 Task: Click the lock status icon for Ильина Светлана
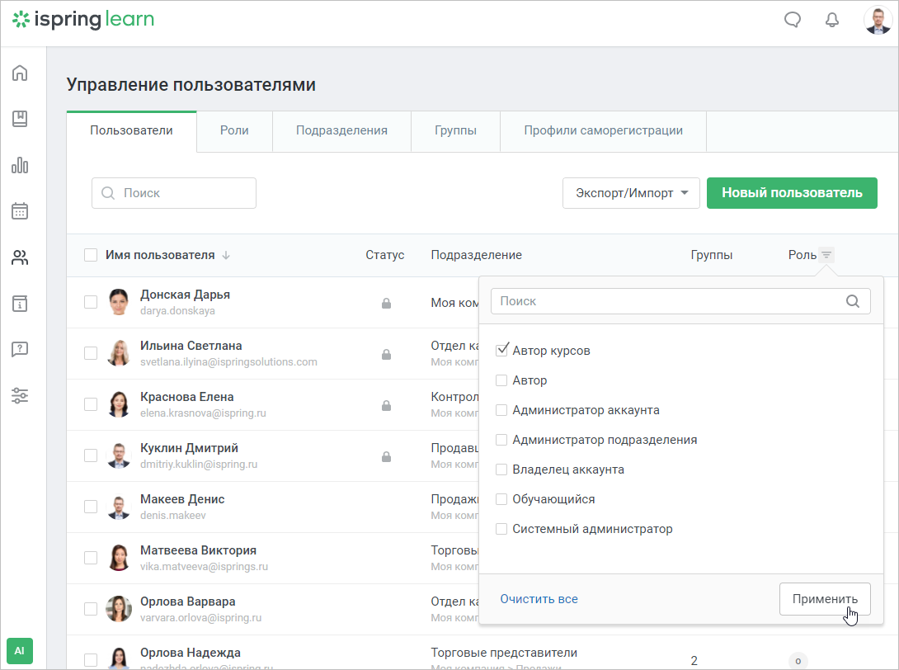pos(387,355)
